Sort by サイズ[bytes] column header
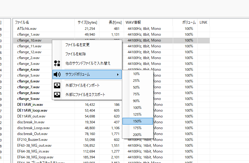The height and width of the screenshot is (163, 249). 87,22
